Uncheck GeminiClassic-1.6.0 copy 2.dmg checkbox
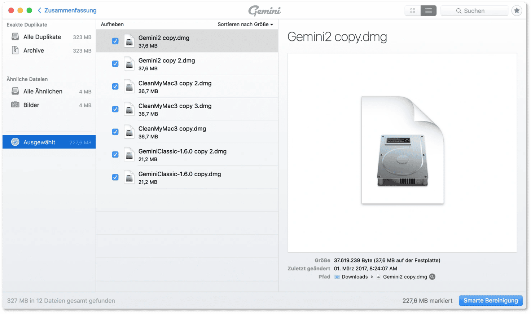 pos(115,155)
